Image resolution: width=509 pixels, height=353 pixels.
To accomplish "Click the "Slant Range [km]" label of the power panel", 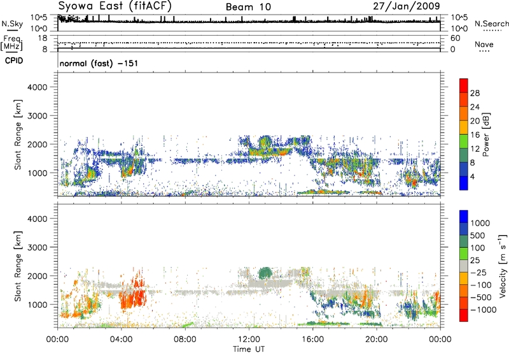I will click(x=18, y=134).
